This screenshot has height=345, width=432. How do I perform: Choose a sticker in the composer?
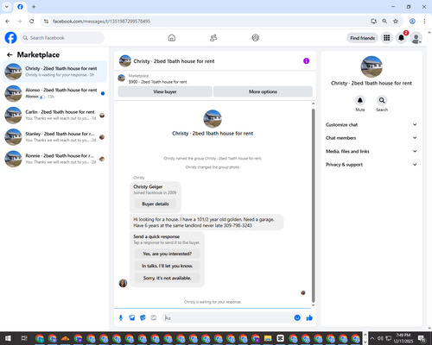pyautogui.click(x=143, y=317)
